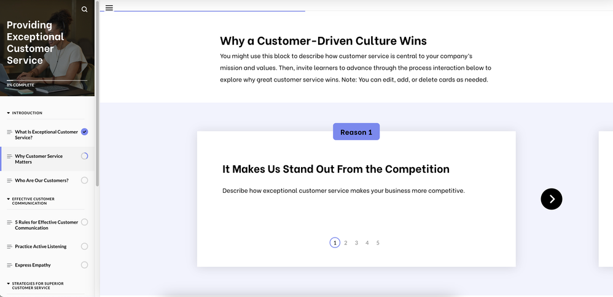Click the lesson icon beside Practice Active Listening
Screen dimensions: 613x297
pyautogui.click(x=9, y=247)
